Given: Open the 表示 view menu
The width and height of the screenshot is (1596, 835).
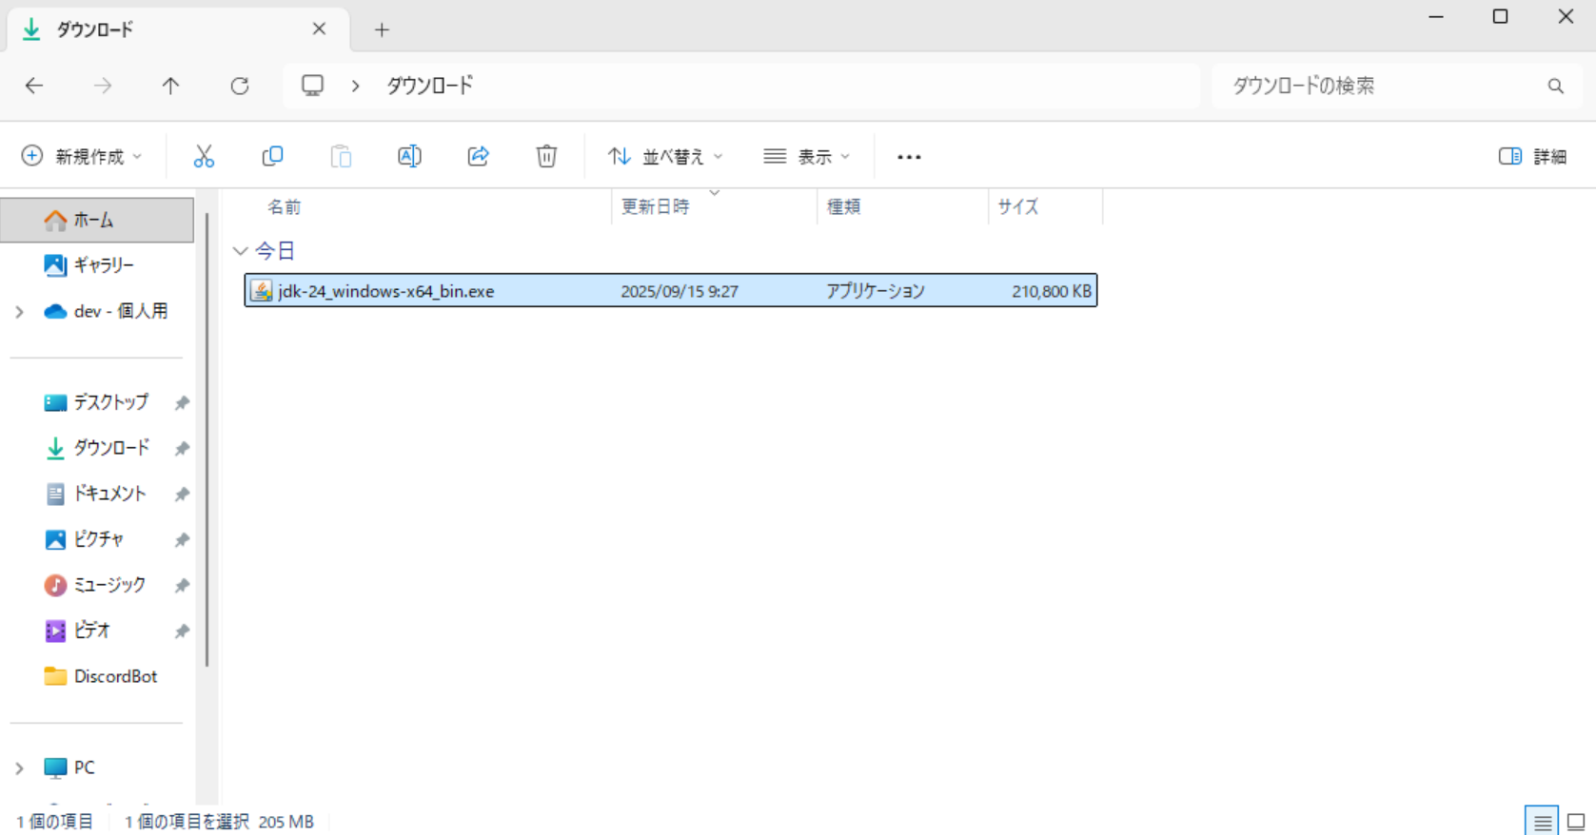Looking at the screenshot, I should [806, 156].
